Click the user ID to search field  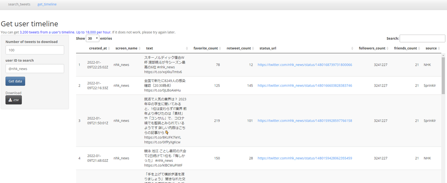tap(35, 68)
